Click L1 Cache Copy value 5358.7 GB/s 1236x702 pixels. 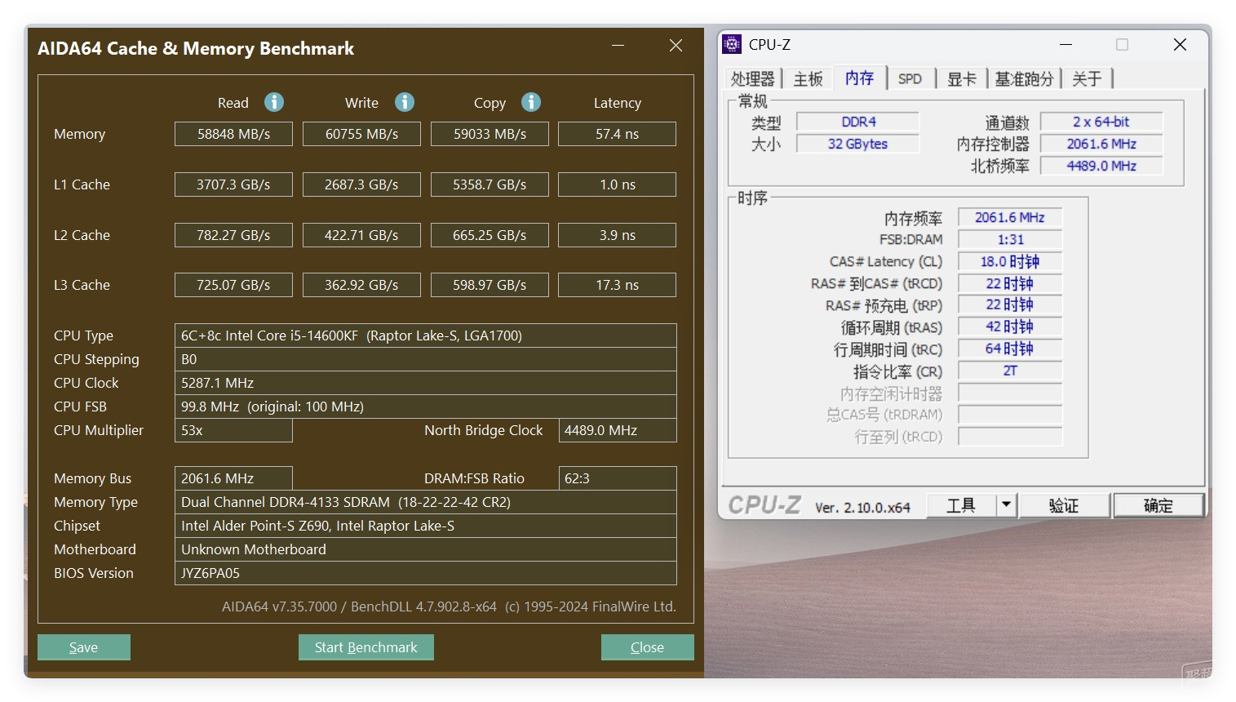tap(490, 184)
